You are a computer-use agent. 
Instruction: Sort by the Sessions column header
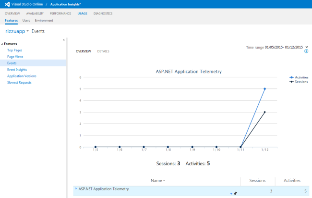pos(258,180)
